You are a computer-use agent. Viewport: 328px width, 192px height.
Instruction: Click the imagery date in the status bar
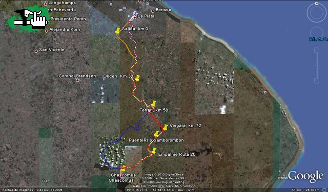pyautogui.click(x=32, y=190)
